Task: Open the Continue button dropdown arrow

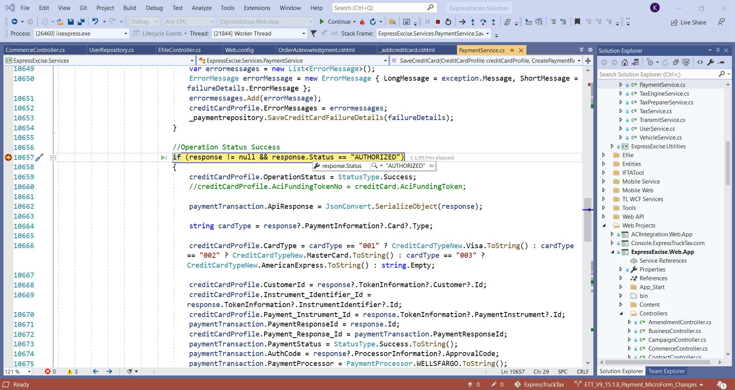Action: coord(354,22)
